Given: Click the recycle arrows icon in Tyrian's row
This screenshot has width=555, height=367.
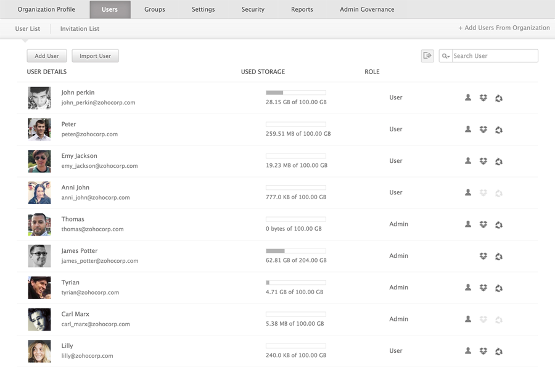Looking at the screenshot, I should (499, 287).
